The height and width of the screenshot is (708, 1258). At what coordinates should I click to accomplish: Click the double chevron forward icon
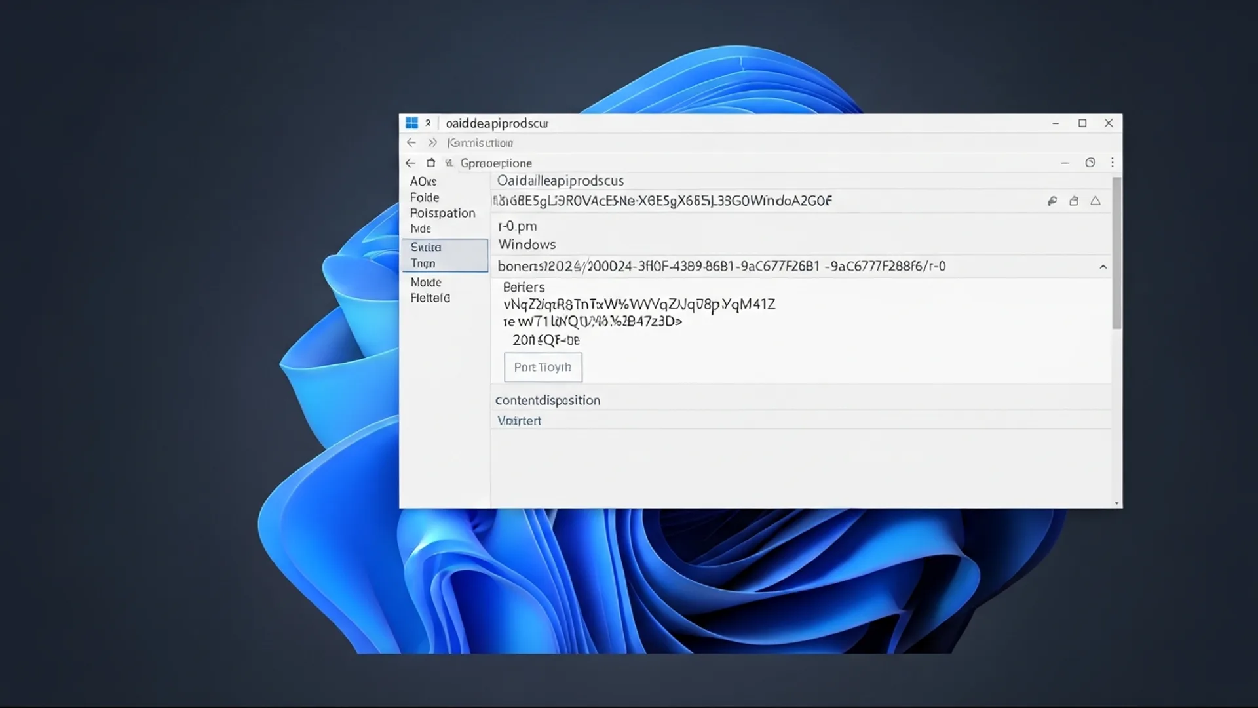click(432, 142)
